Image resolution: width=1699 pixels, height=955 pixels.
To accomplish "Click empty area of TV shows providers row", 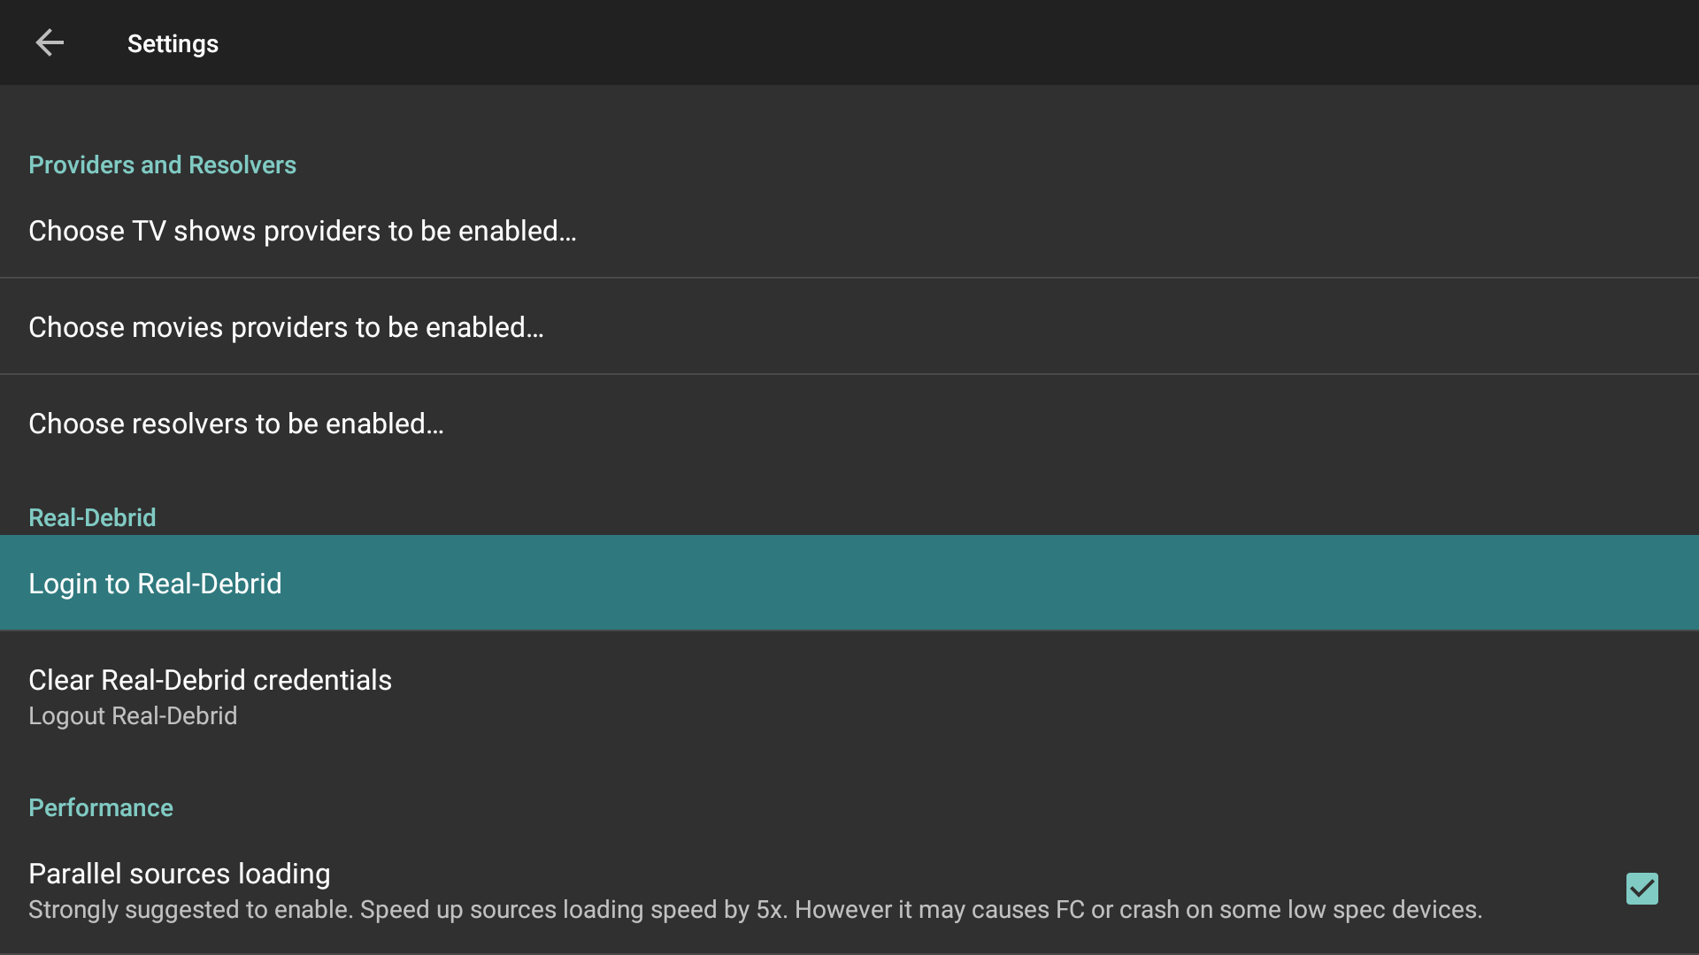I will [x=1133, y=231].
